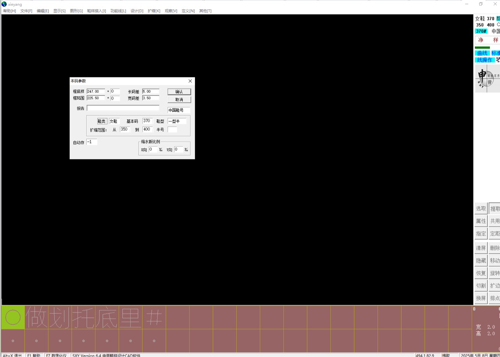Viewport: 500px width, 357px height.
Task: Select the 做 cell in piece strip
Action: point(36,317)
